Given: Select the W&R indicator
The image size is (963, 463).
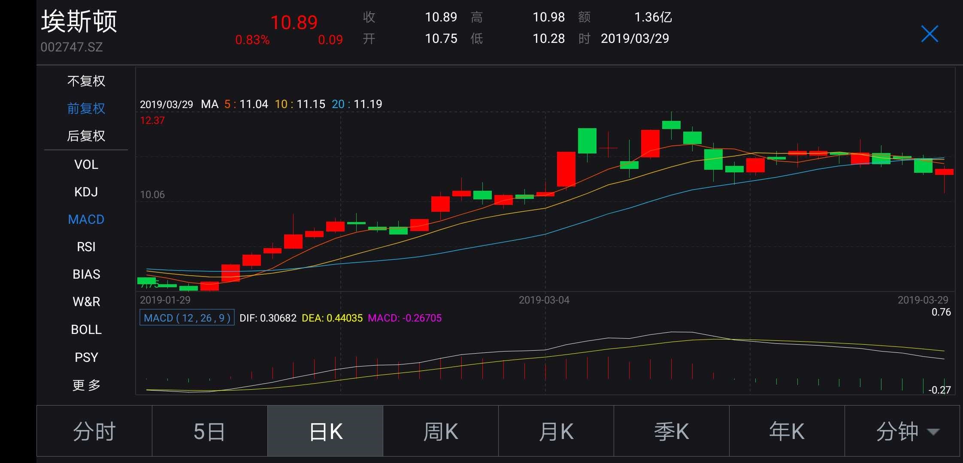Looking at the screenshot, I should (86, 302).
